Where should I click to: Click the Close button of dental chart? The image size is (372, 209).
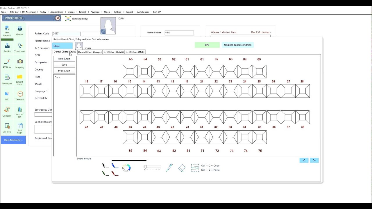coord(62,46)
